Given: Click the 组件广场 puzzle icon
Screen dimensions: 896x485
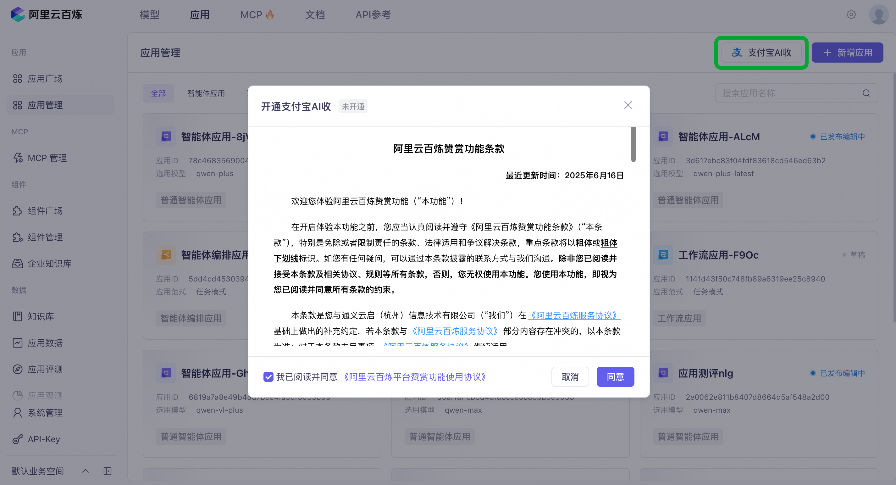Looking at the screenshot, I should point(17,211).
